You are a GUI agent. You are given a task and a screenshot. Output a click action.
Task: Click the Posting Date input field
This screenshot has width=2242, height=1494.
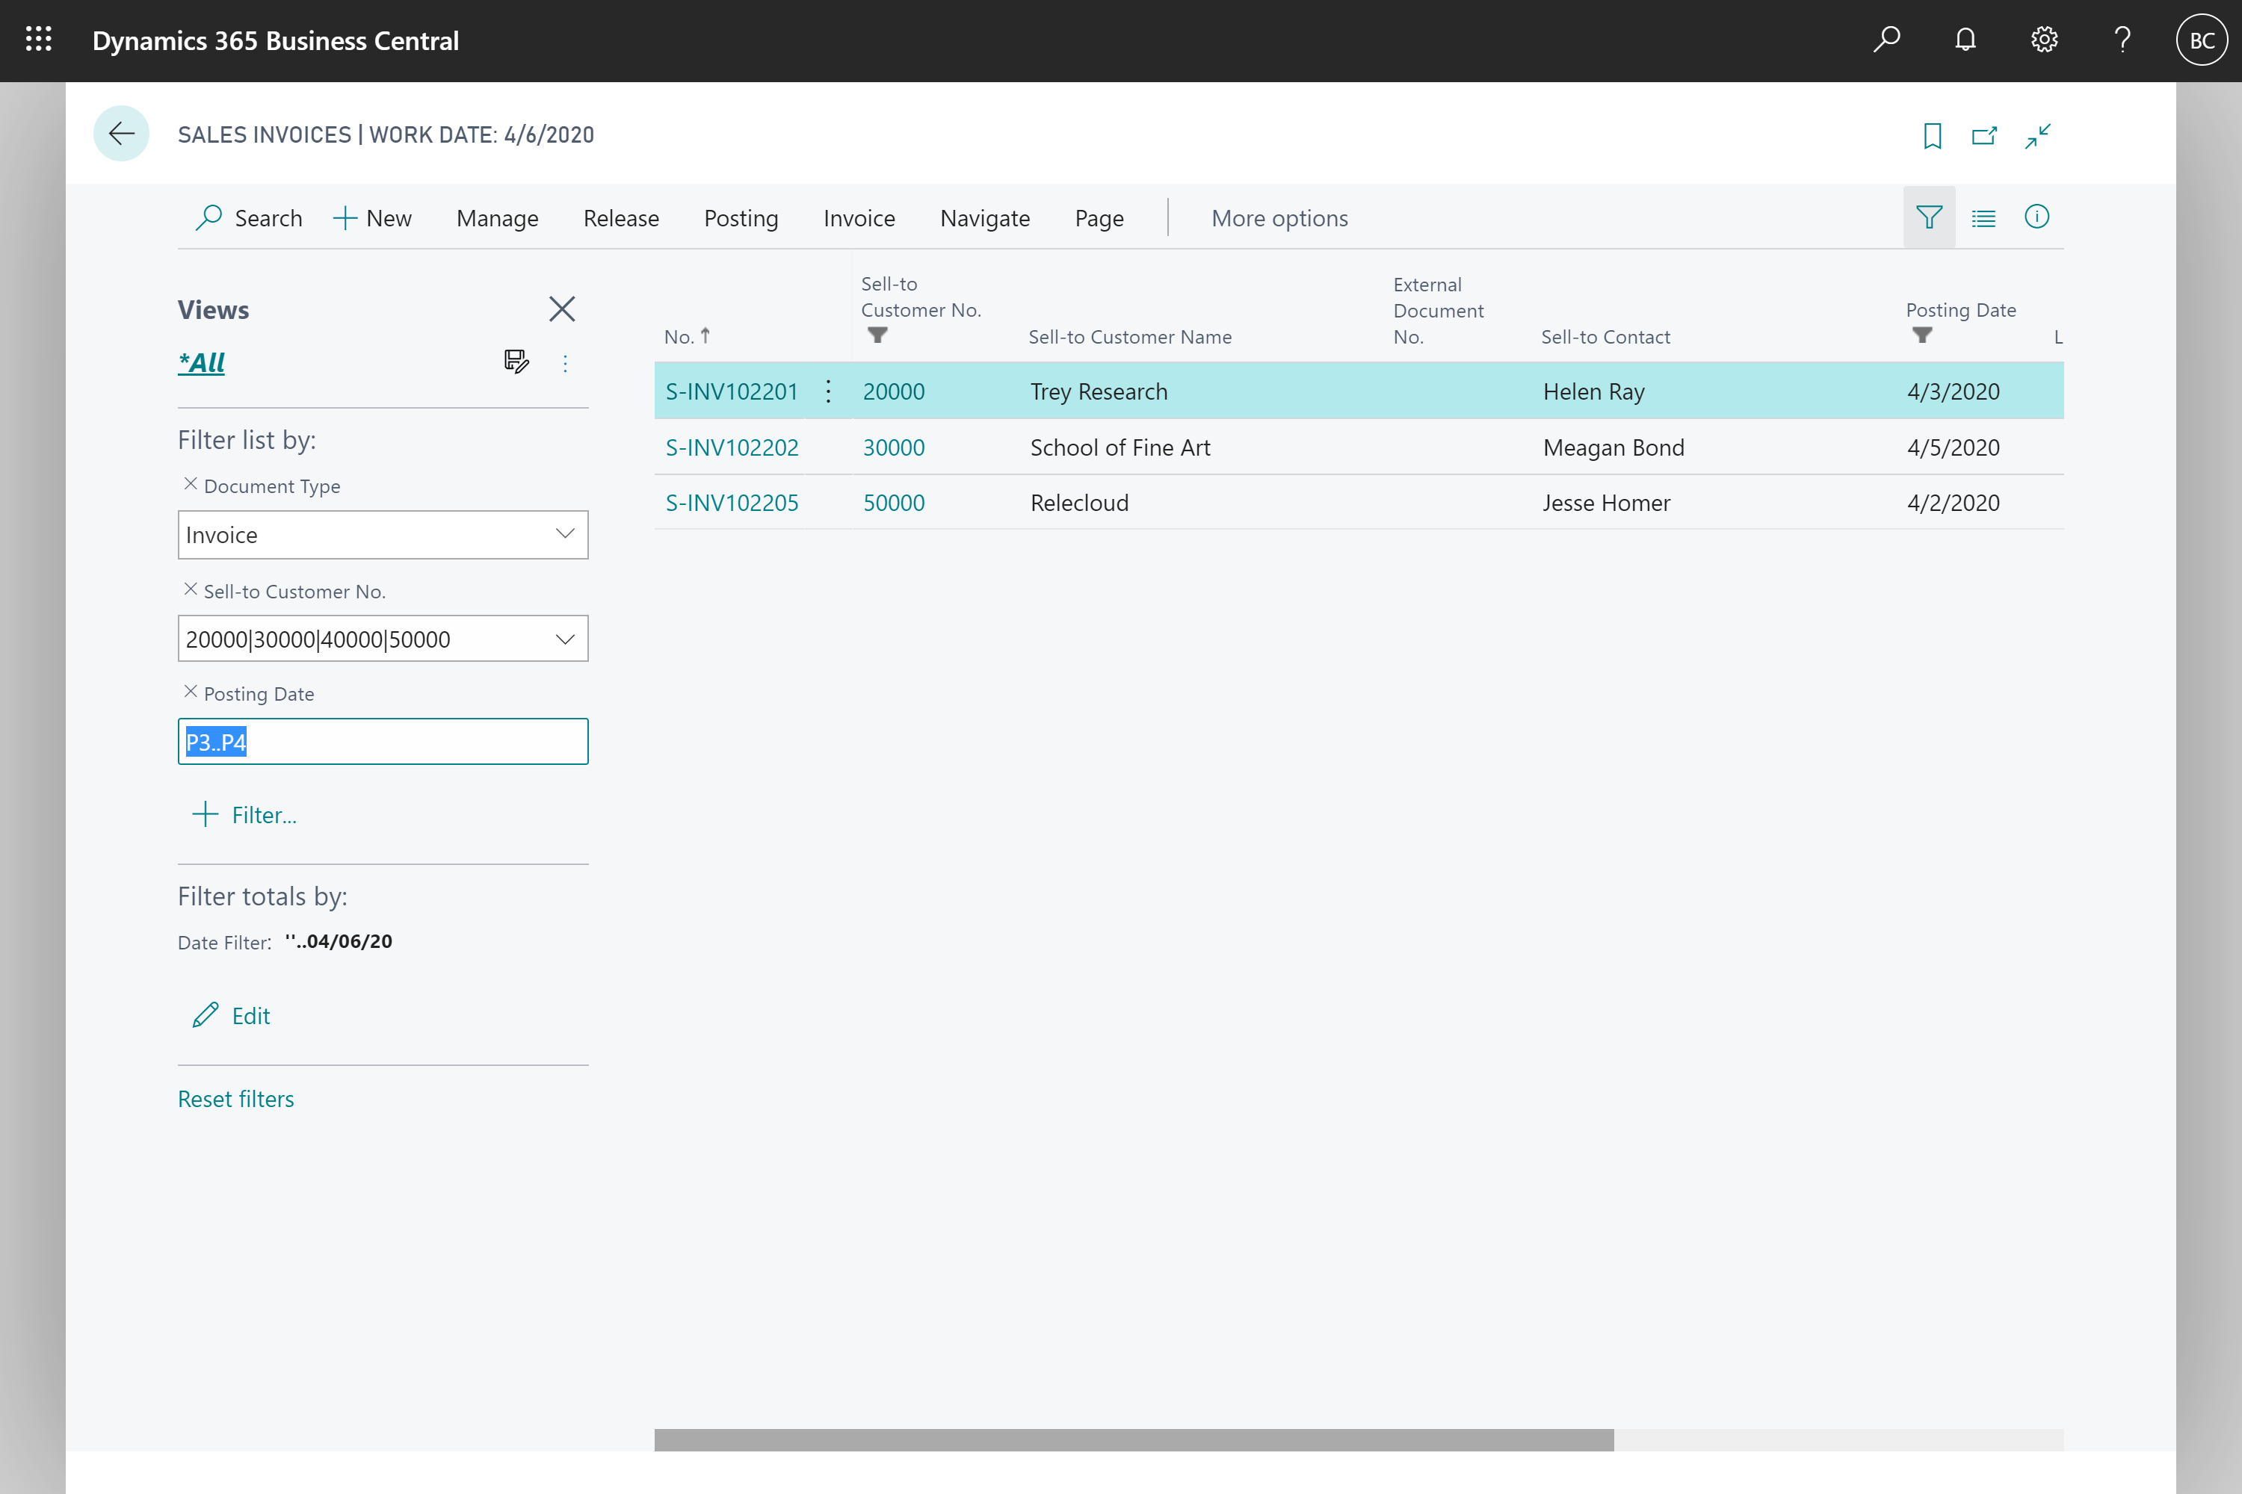click(x=382, y=742)
